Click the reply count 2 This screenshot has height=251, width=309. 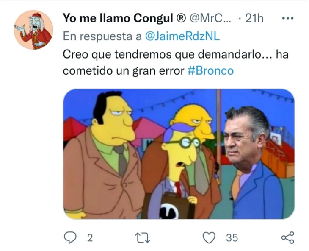click(x=90, y=238)
